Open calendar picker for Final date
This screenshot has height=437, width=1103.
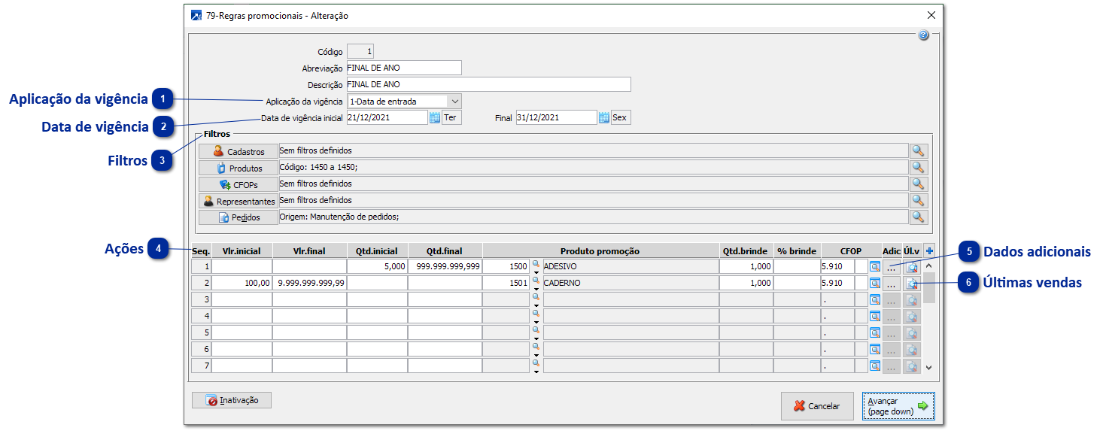(x=603, y=117)
